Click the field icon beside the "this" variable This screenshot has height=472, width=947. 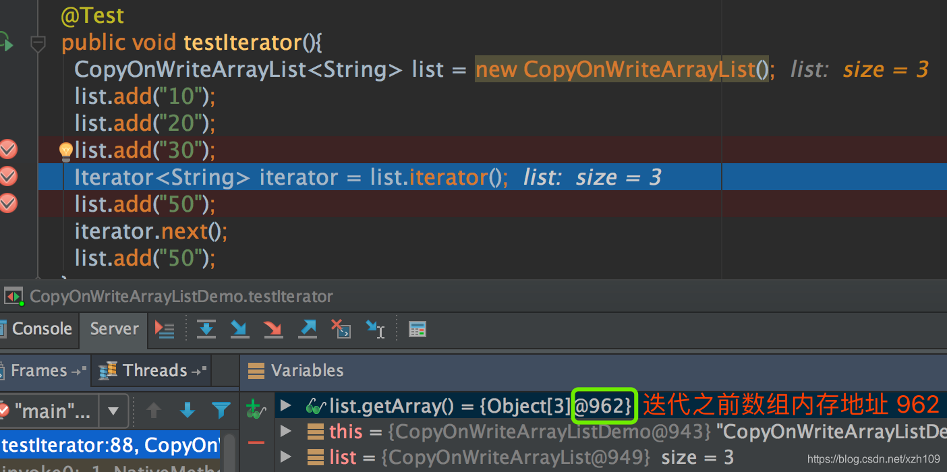click(315, 432)
